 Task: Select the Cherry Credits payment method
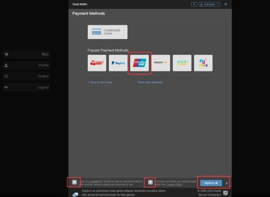[x=97, y=63]
